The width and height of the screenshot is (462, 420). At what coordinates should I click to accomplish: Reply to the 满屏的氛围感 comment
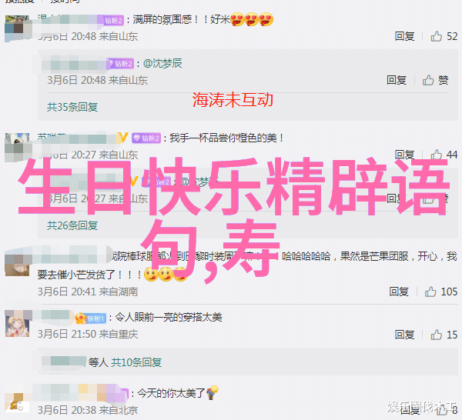point(404,36)
